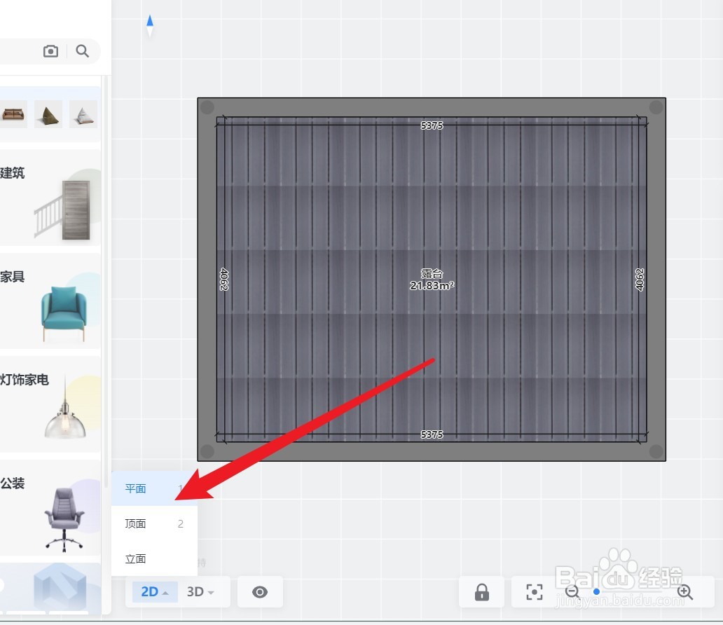723x625 pixels.
Task: Zoom out with the minus magnifier
Action: point(572,592)
